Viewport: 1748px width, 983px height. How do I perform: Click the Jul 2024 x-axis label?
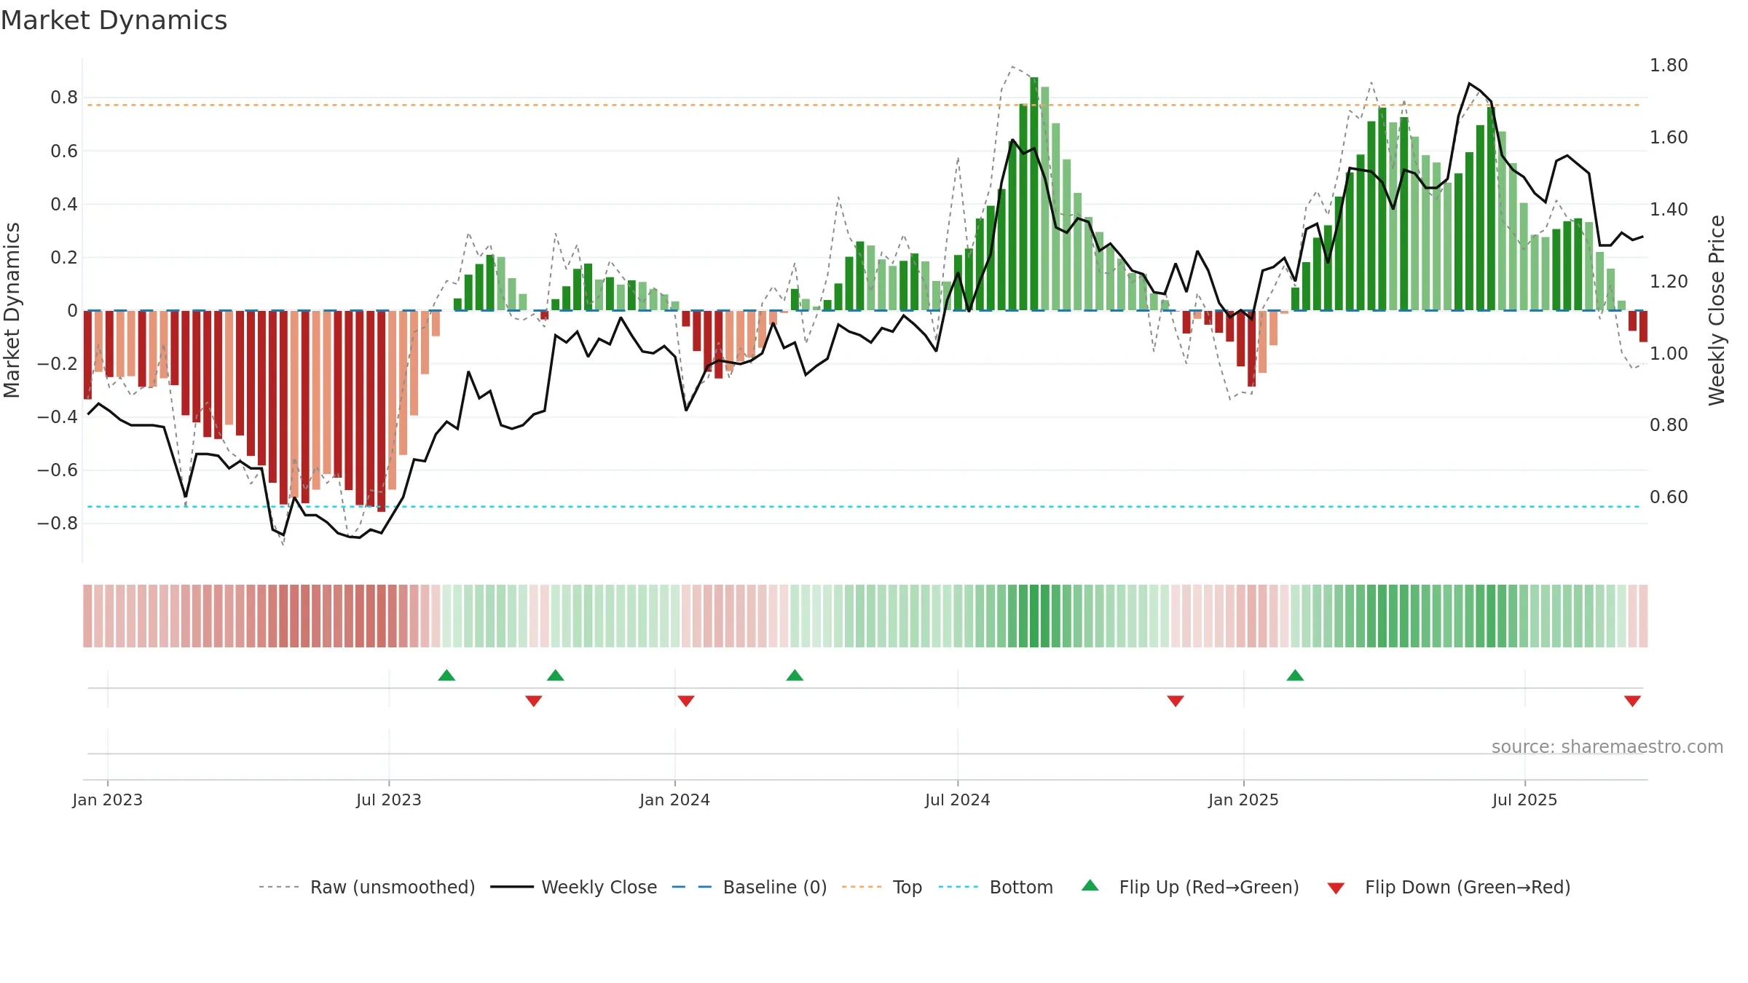(x=958, y=800)
